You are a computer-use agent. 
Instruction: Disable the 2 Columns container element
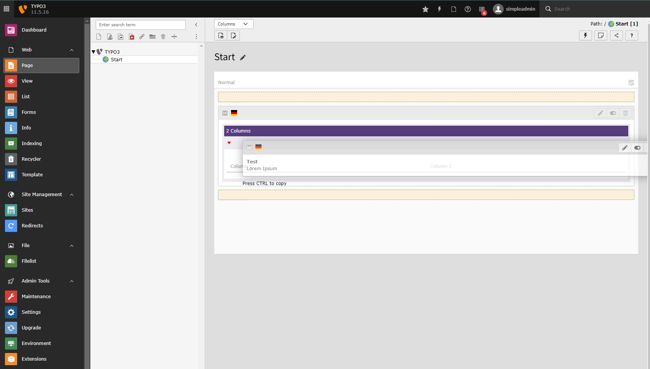tap(613, 113)
